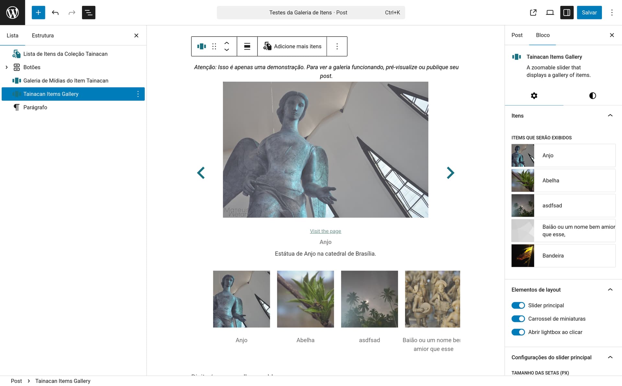Close the list view panel
The height and width of the screenshot is (386, 622).
pos(136,35)
